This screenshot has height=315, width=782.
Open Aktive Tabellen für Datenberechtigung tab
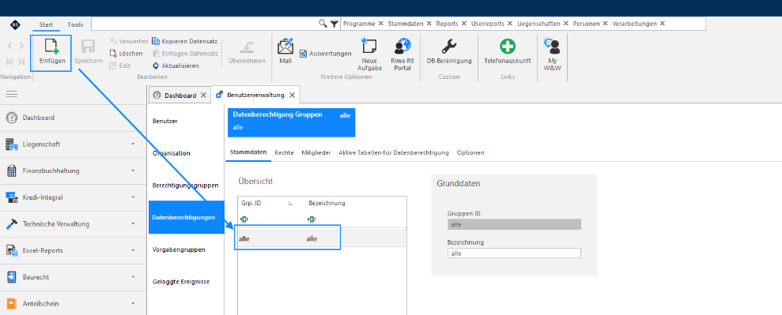[x=394, y=153]
